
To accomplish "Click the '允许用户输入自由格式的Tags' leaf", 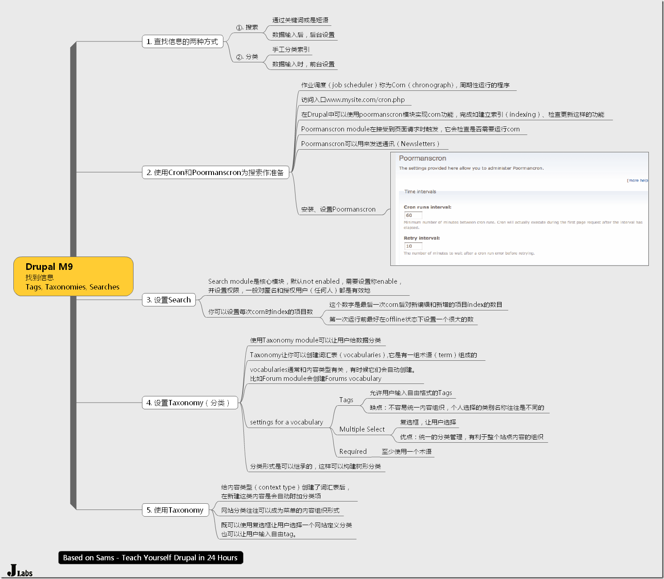I will click(x=411, y=393).
